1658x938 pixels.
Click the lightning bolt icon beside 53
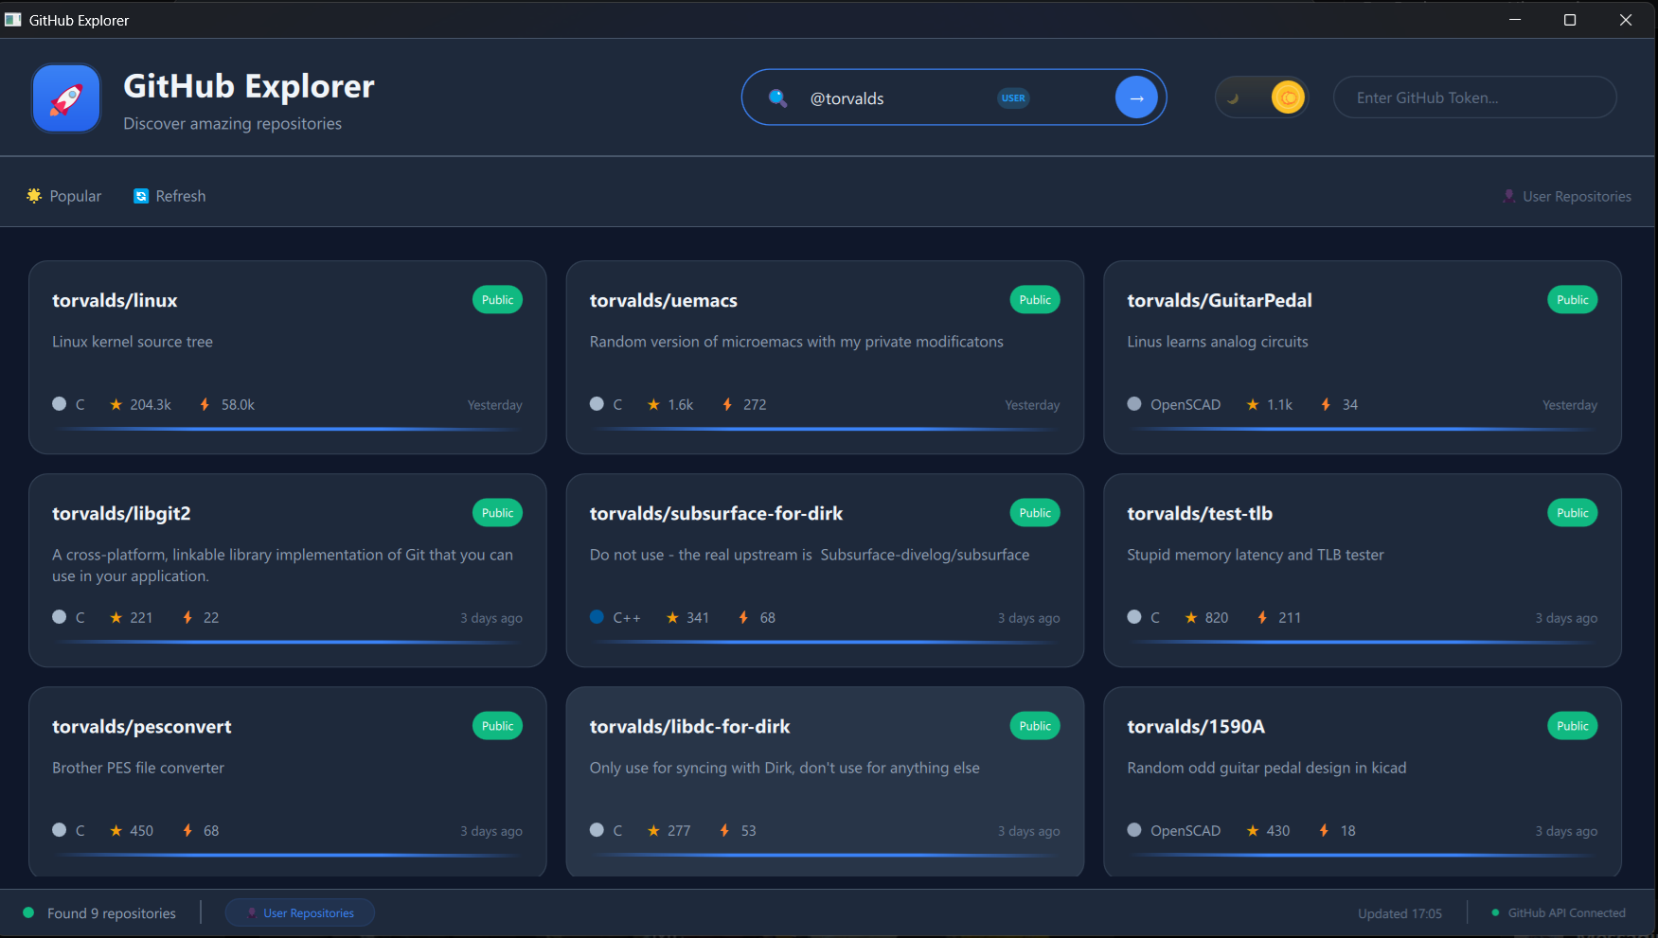pos(724,830)
